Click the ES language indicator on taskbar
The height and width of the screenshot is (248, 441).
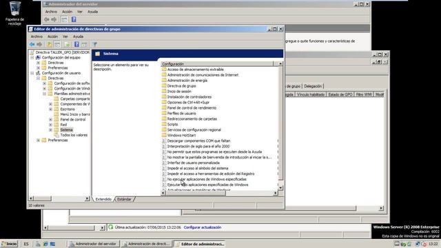pyautogui.click(x=26, y=244)
